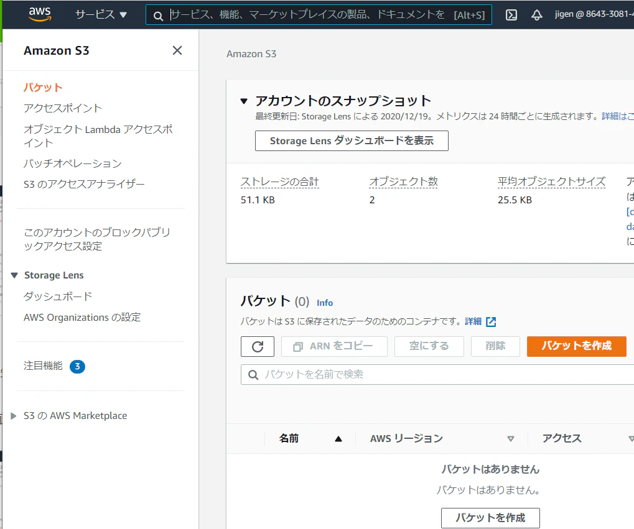Image resolution: width=634 pixels, height=529 pixels.
Task: Open the サービス dropdown menu
Action: pos(101,15)
